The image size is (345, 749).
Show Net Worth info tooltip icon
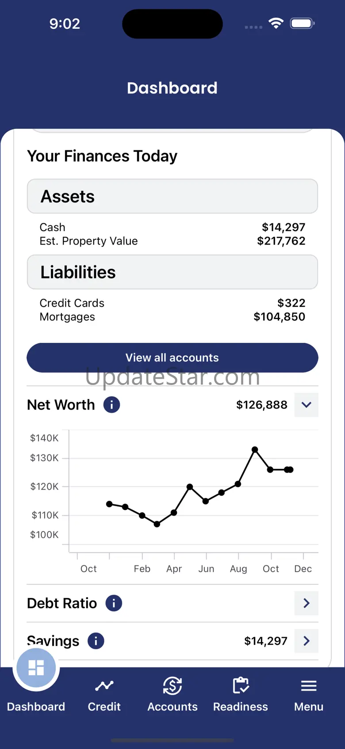click(112, 405)
